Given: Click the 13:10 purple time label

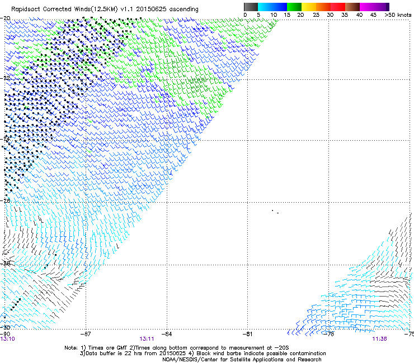Looking at the screenshot, I should pos(8,339).
